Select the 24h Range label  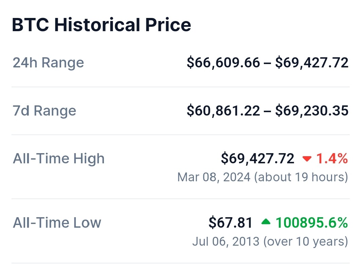pos(48,63)
